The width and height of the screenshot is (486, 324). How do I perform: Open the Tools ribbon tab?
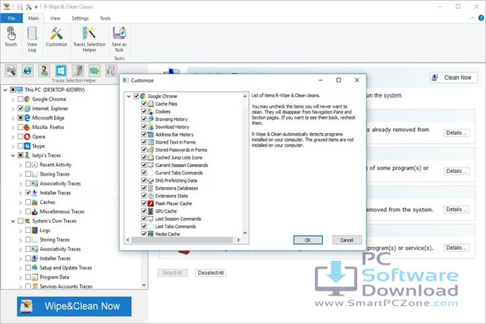point(105,18)
